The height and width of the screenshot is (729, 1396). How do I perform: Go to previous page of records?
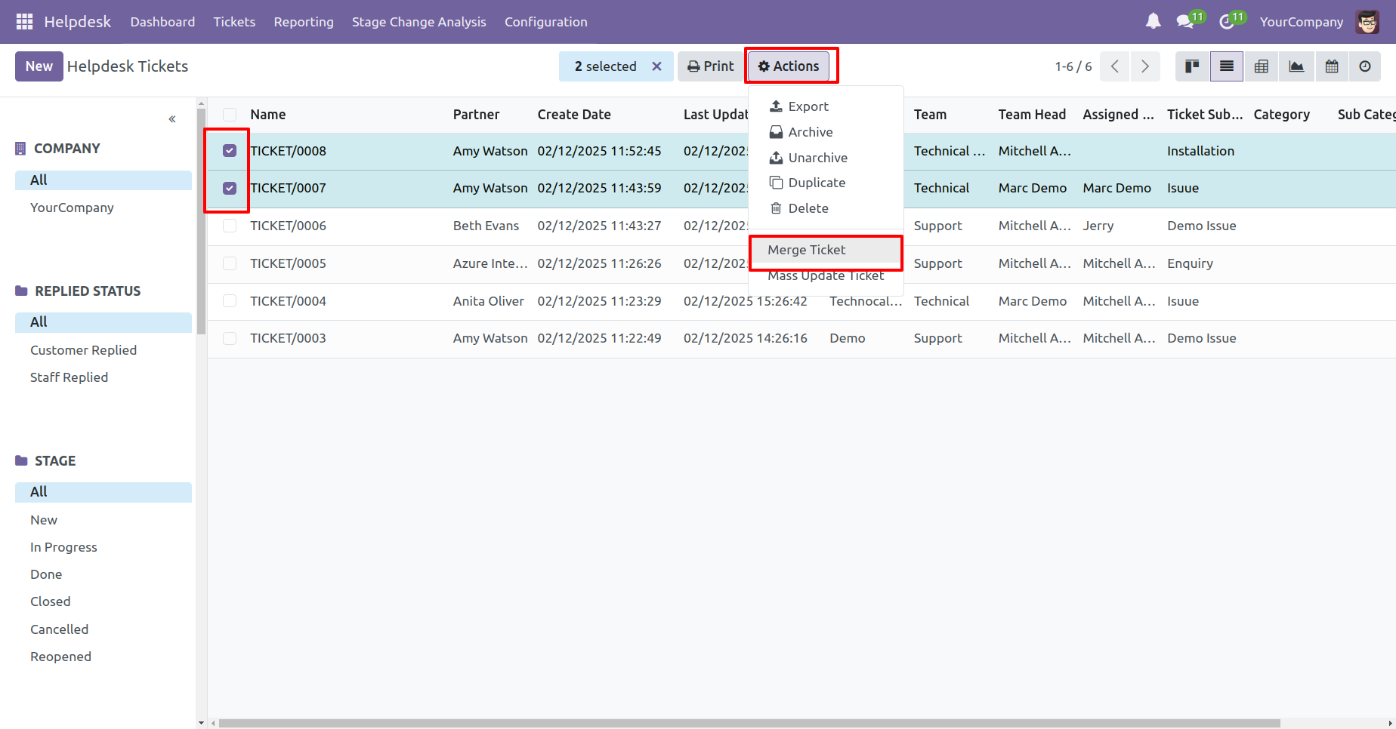pyautogui.click(x=1115, y=66)
